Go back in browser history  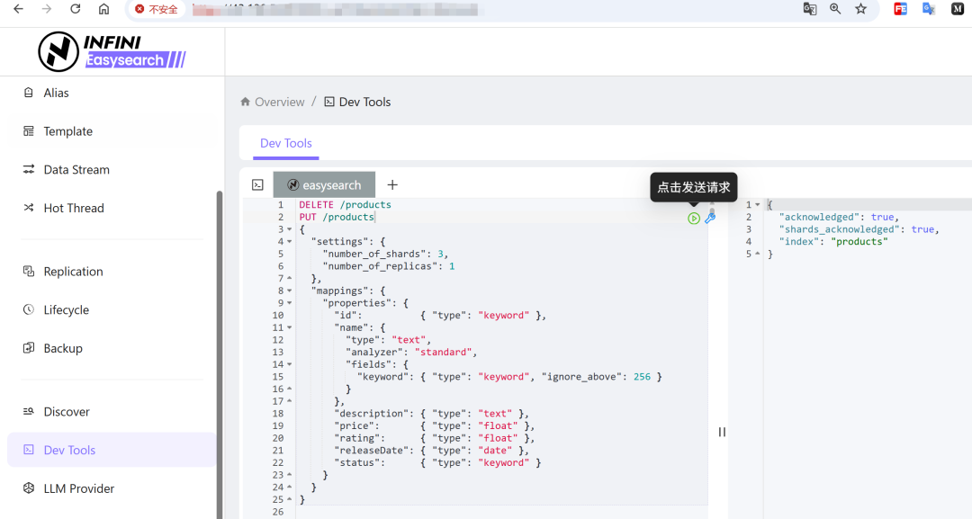click(18, 9)
